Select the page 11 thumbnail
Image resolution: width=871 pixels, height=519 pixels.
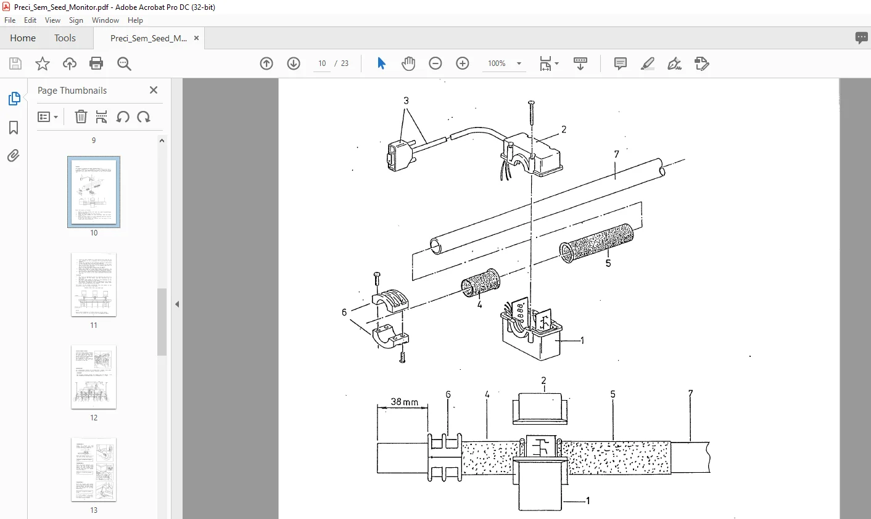94,285
